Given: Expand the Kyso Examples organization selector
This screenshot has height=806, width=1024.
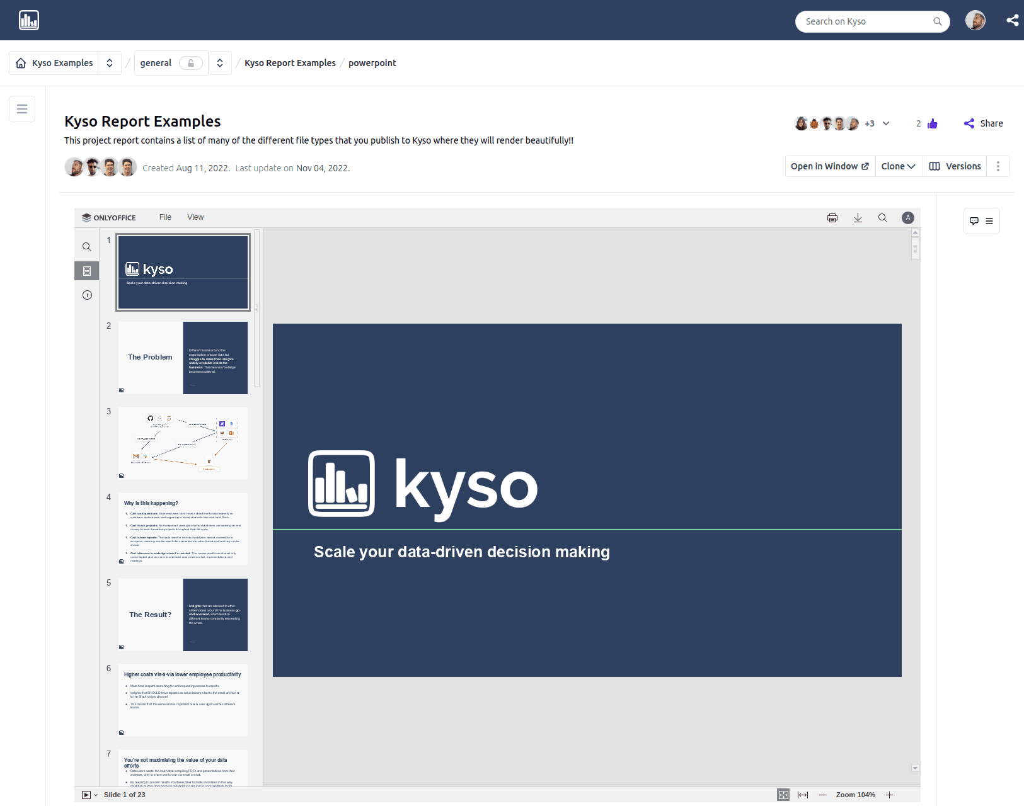Looking at the screenshot, I should [110, 63].
